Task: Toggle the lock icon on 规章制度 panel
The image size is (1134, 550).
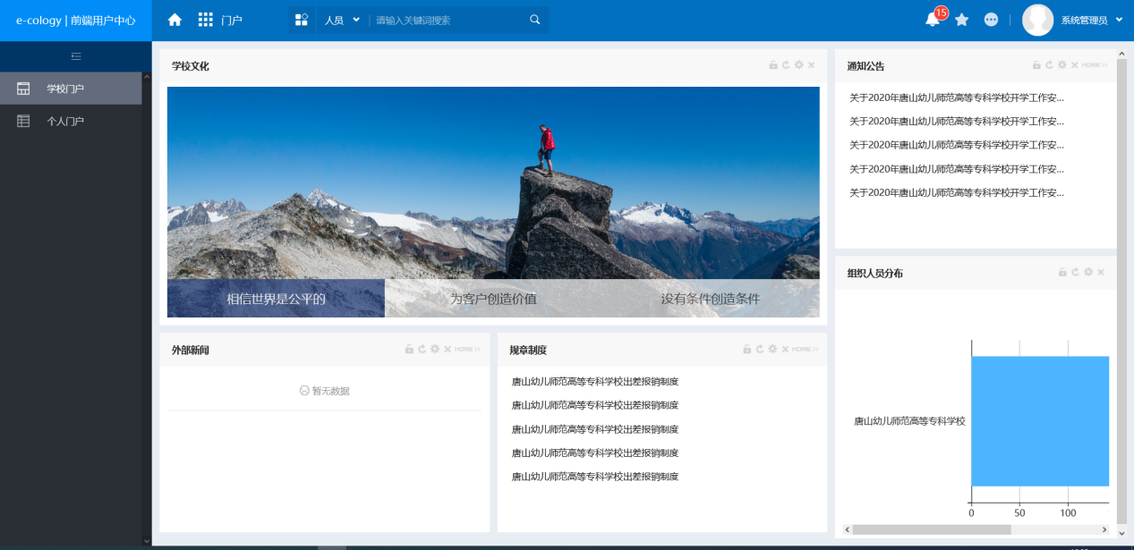Action: pos(747,350)
